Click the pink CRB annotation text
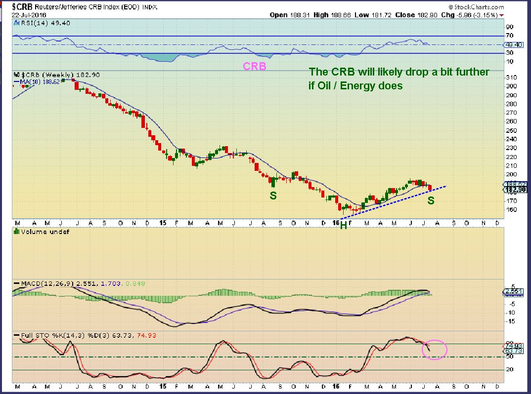 (254, 66)
